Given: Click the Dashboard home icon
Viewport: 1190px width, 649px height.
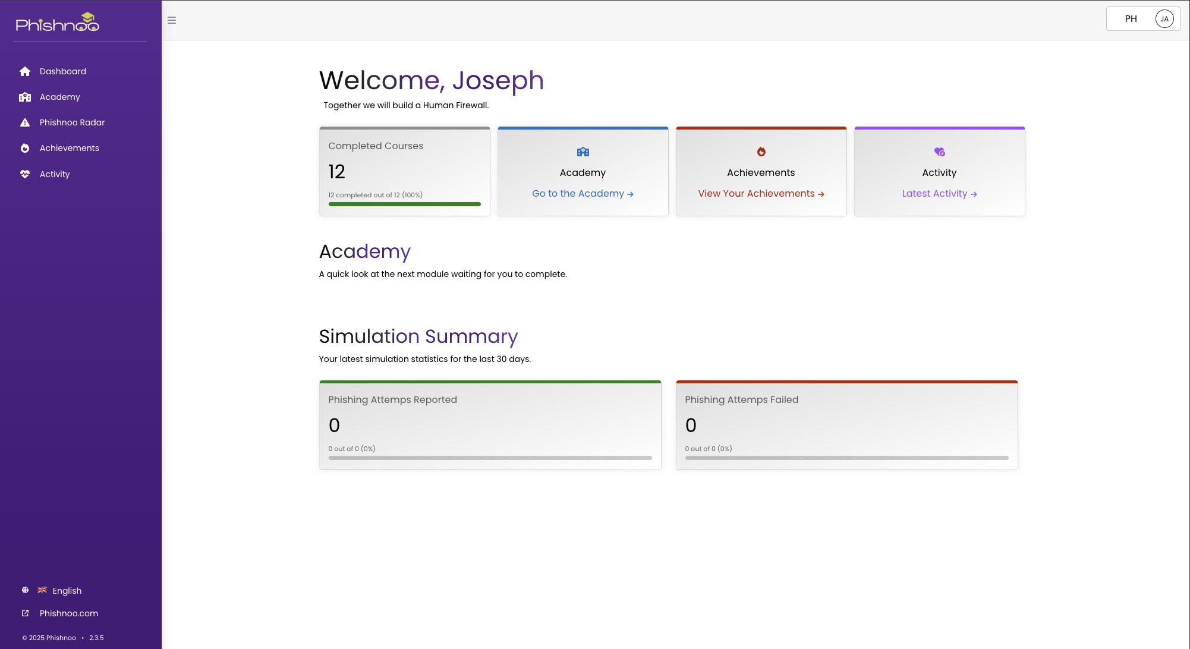Looking at the screenshot, I should point(25,71).
